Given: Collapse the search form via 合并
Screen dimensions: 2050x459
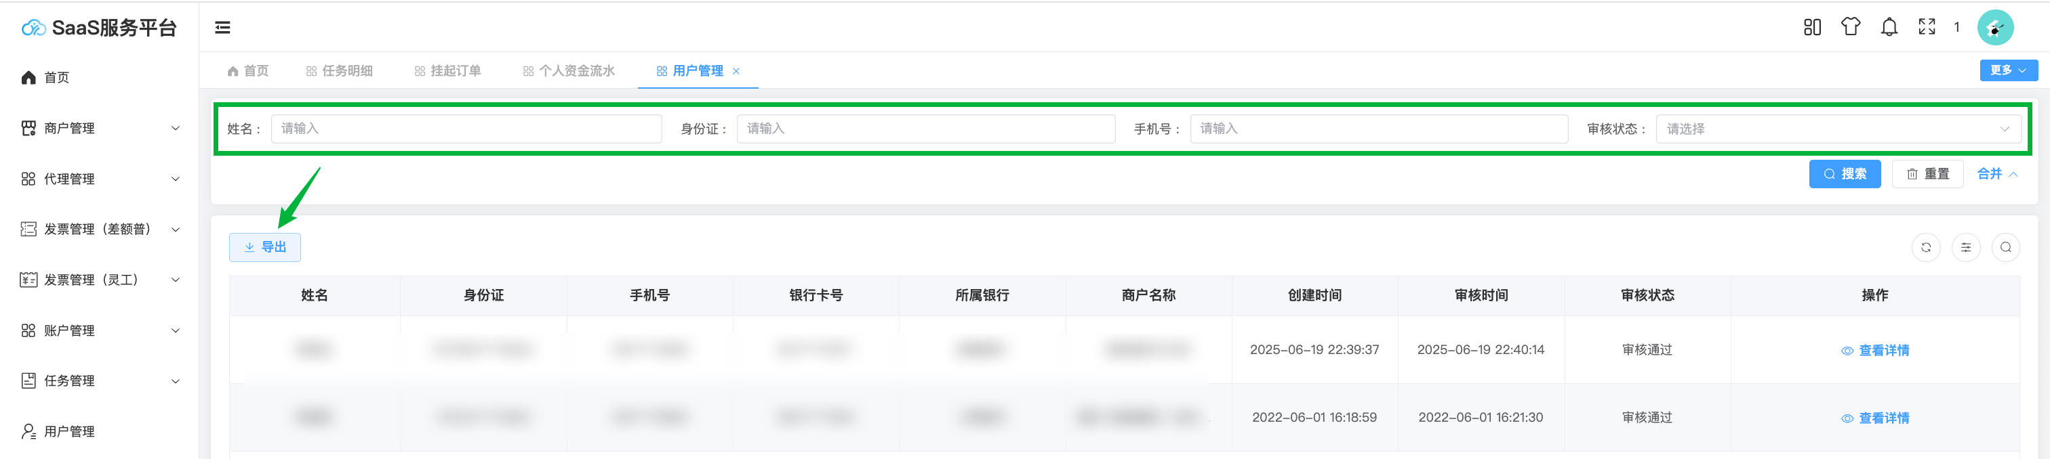Looking at the screenshot, I should coord(1996,174).
